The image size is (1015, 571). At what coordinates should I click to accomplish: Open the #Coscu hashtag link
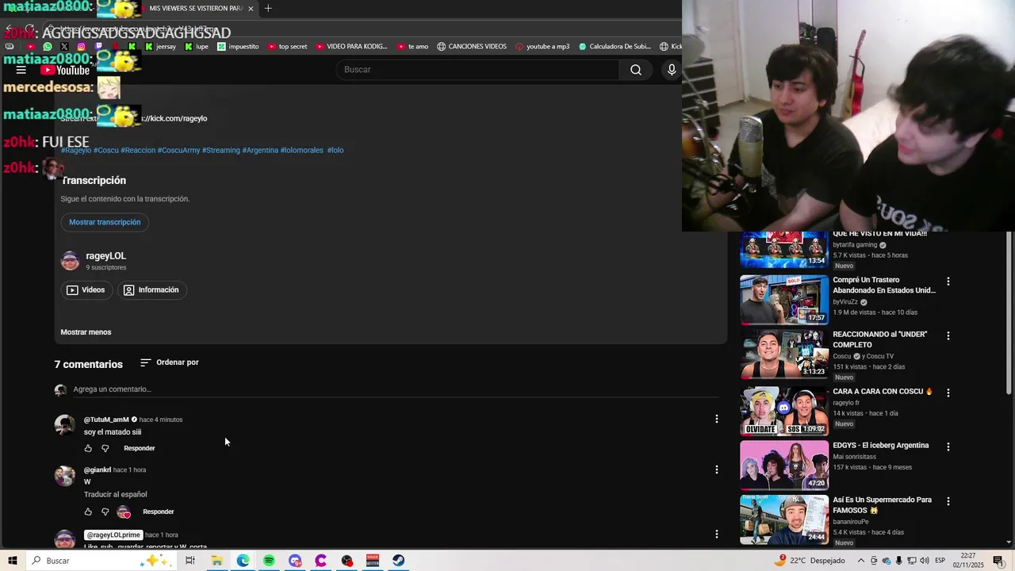pos(106,150)
